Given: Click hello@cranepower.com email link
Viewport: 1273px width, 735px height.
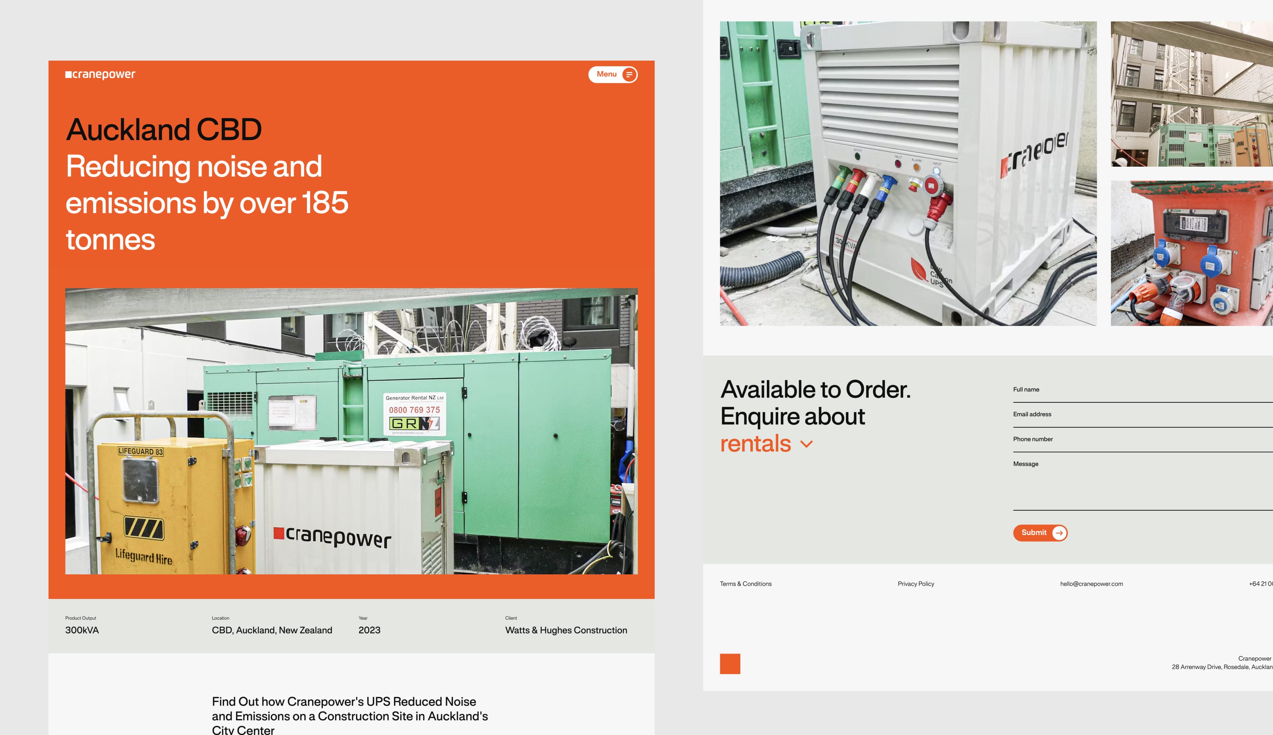Looking at the screenshot, I should (1091, 583).
